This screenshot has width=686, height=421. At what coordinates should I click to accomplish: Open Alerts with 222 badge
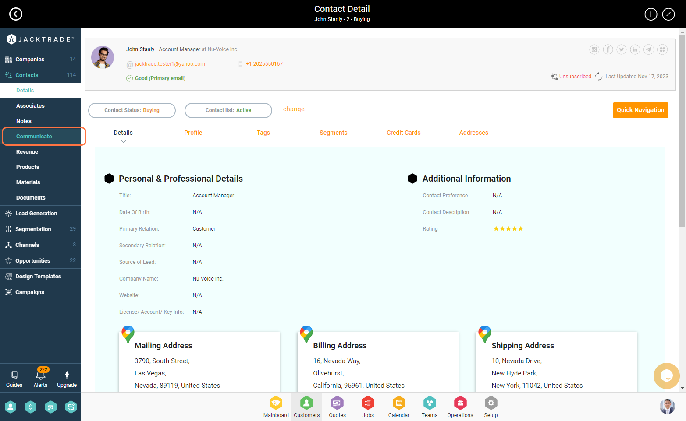(41, 378)
